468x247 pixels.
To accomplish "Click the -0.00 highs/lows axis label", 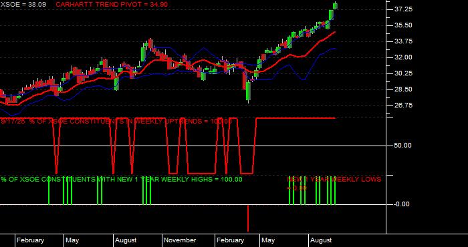I will [402, 204].
